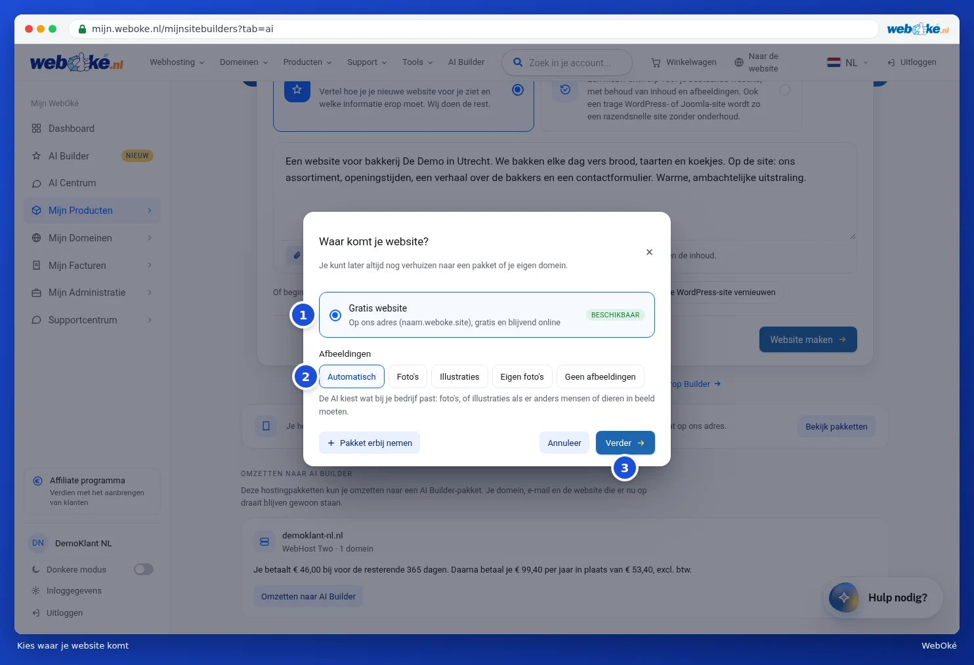The width and height of the screenshot is (974, 665).
Task: Click the DN avatar for DemoKlant NL
Action: tap(38, 543)
